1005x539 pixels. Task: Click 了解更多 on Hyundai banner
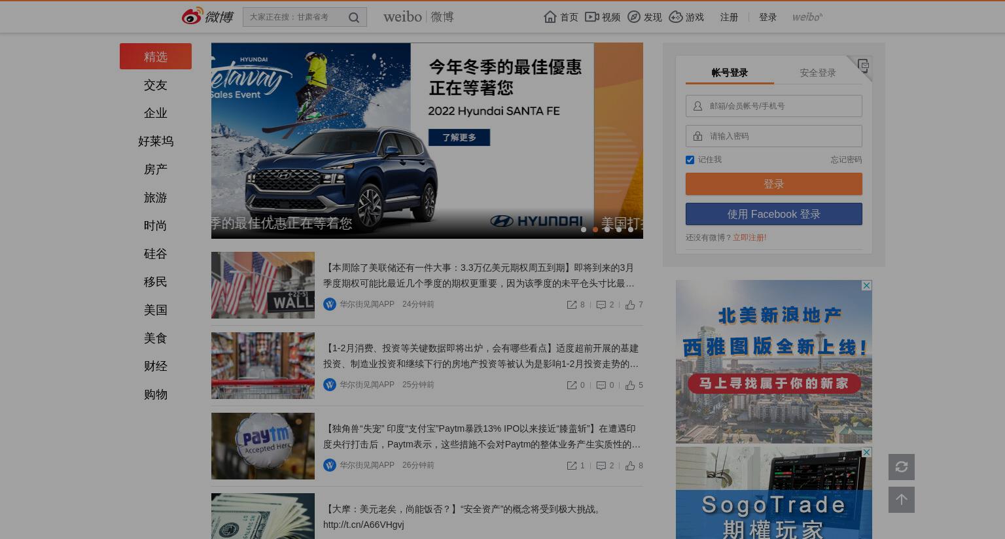click(459, 137)
